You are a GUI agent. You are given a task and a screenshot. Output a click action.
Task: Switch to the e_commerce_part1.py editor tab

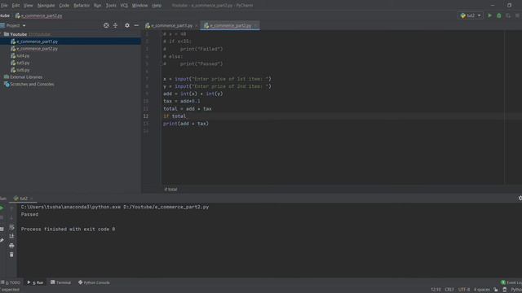tap(171, 25)
